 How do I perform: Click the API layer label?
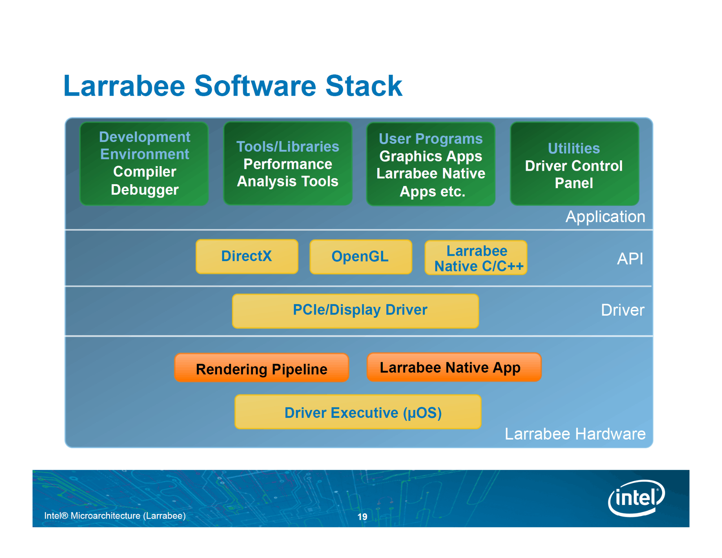(630, 259)
